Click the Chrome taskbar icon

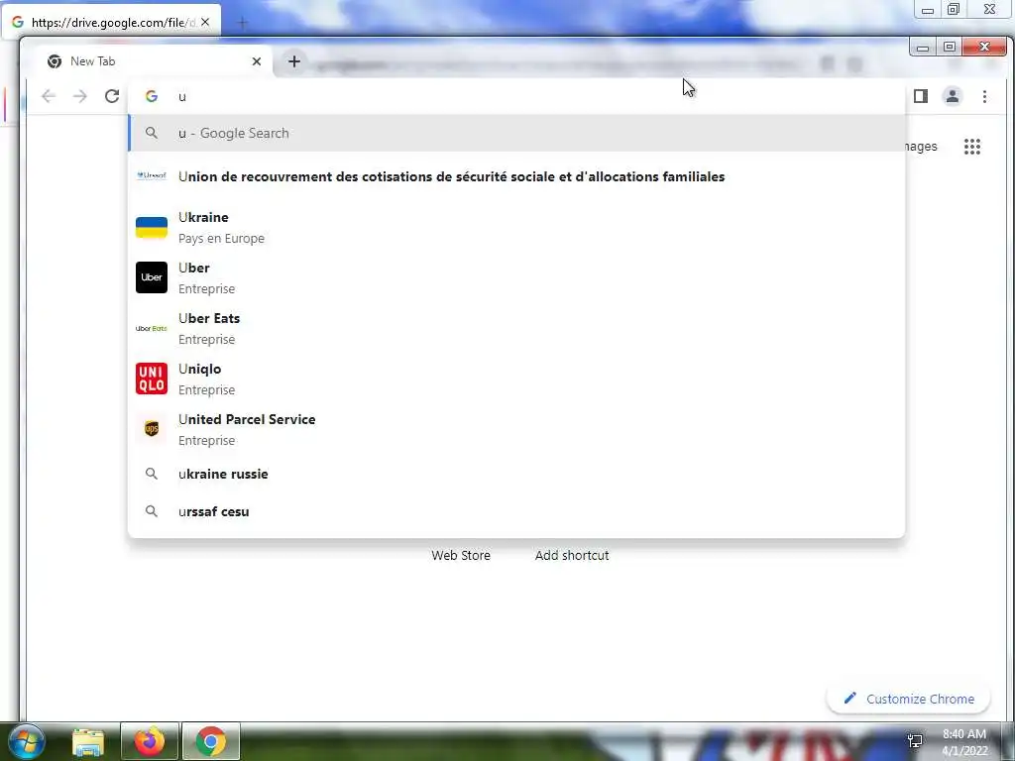(x=211, y=741)
